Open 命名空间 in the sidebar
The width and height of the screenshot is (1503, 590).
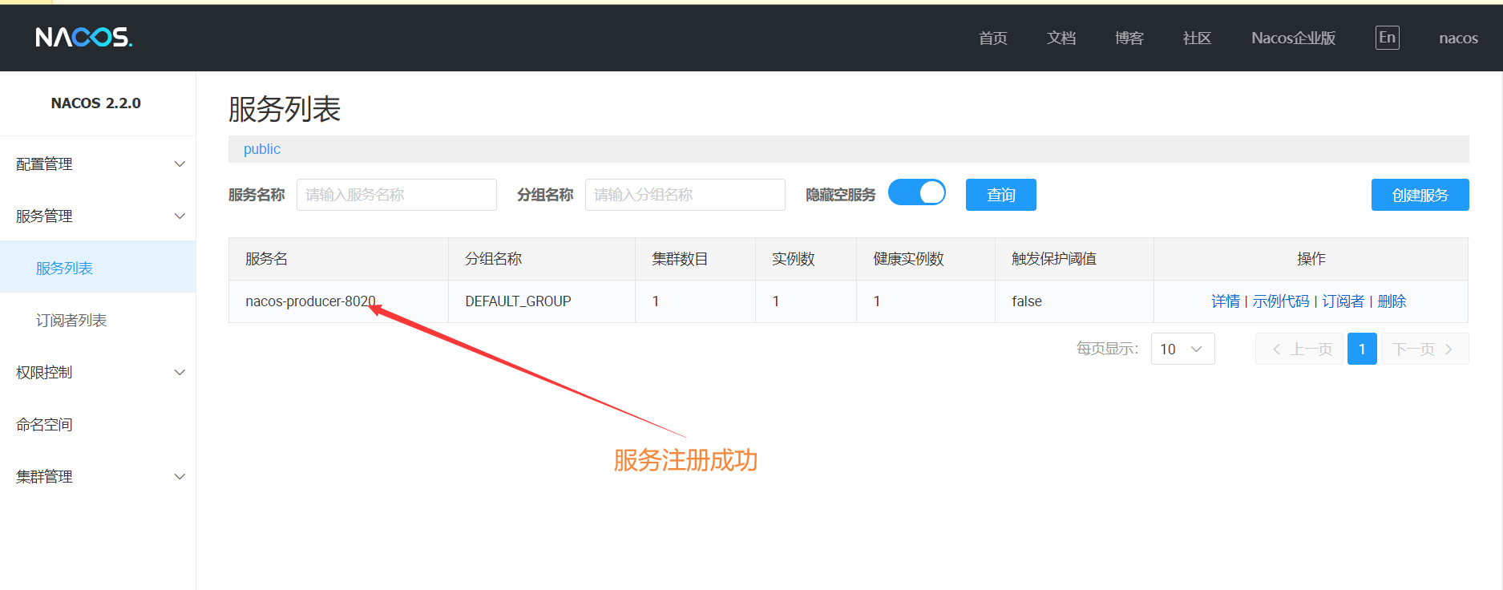(98, 425)
